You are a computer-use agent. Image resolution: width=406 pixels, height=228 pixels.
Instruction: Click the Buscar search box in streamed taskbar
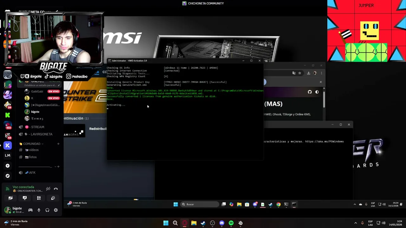[200, 204]
